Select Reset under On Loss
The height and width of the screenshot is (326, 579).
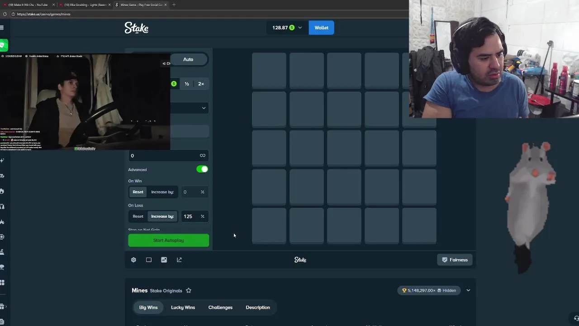pos(138,216)
